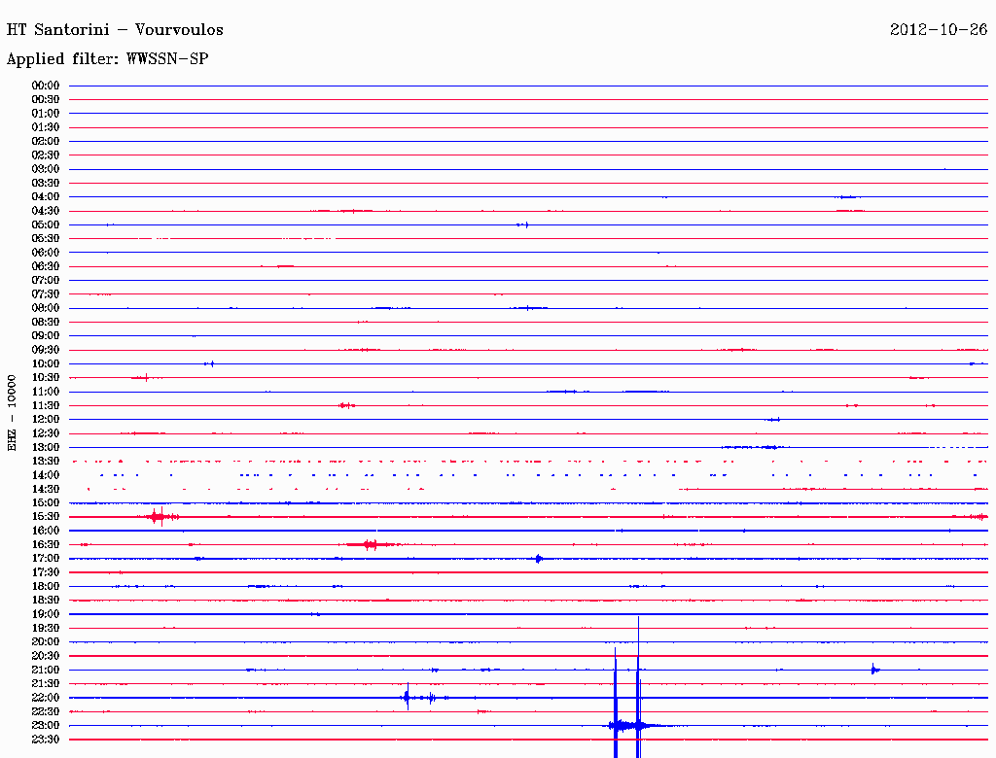The width and height of the screenshot is (996, 758).
Task: Click the blue event at right of 21:00 trace
Action: point(874,670)
